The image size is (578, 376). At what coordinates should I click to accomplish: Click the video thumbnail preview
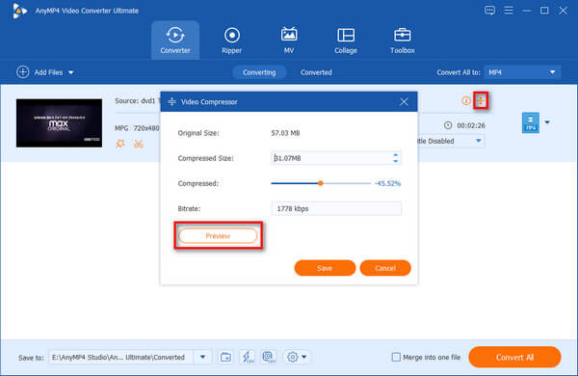pos(59,122)
